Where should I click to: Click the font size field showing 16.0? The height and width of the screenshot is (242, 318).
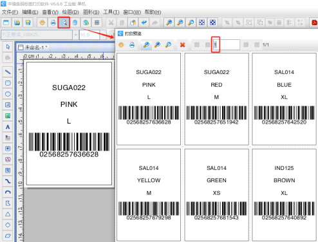(89, 35)
